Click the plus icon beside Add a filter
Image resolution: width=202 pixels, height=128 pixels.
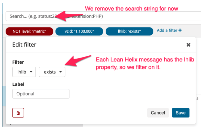[x=180, y=30]
